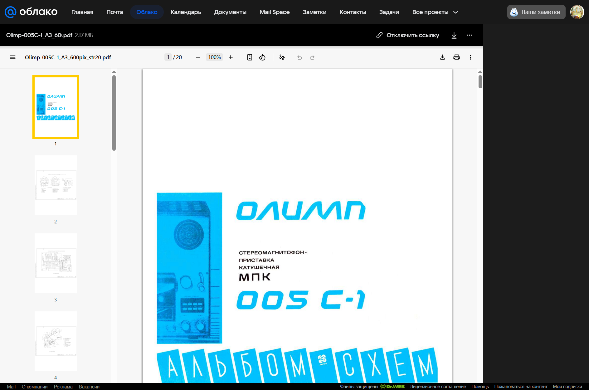Open Ваши заметки button

click(x=536, y=12)
